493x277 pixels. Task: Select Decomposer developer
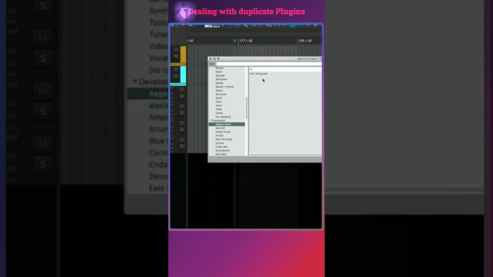[223, 150]
